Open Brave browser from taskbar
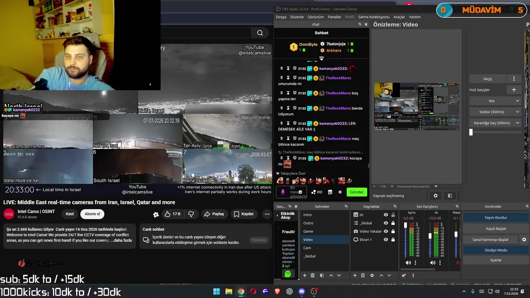 tap(277, 291)
